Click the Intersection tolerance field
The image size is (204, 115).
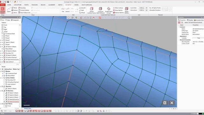coord(141,10)
